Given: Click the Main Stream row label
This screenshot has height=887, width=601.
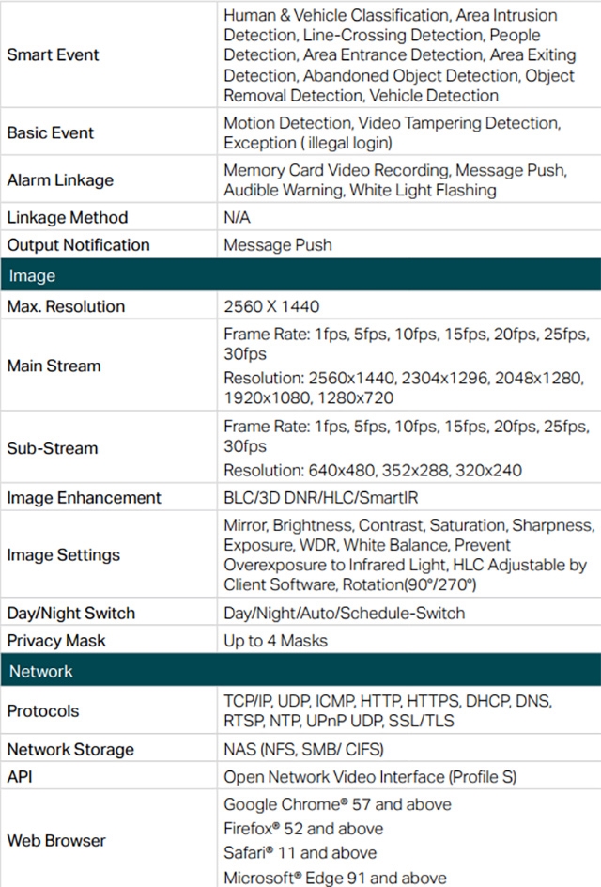Looking at the screenshot, I should click(x=54, y=366).
